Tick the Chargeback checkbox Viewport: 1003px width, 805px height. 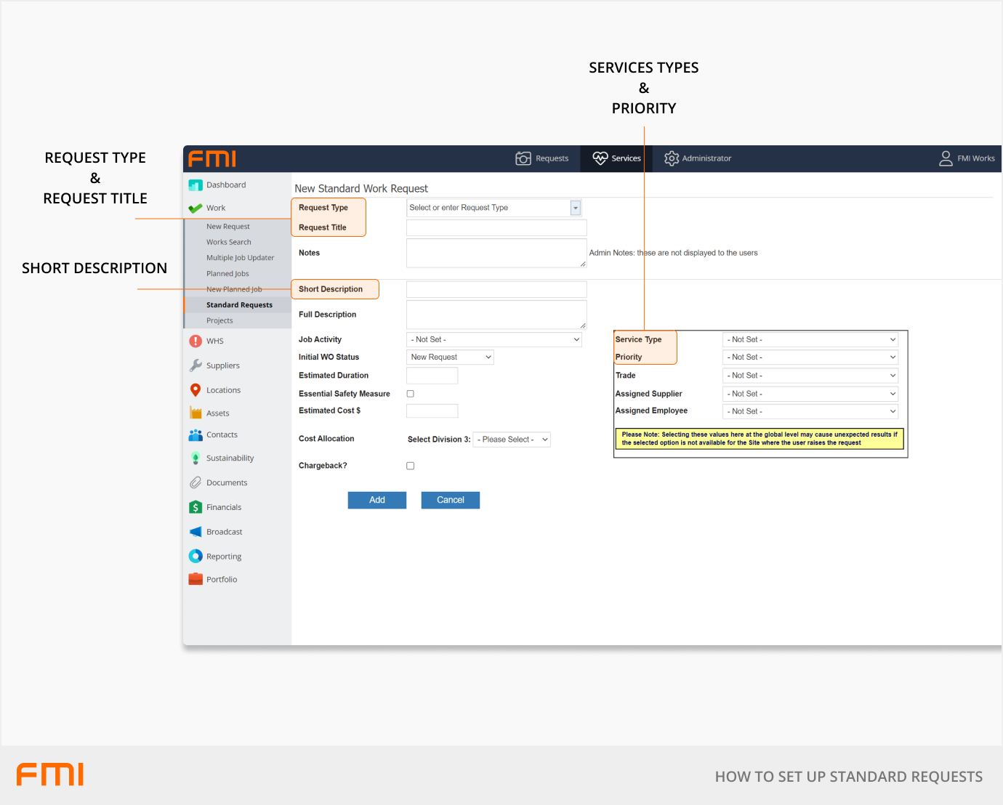[x=411, y=466]
